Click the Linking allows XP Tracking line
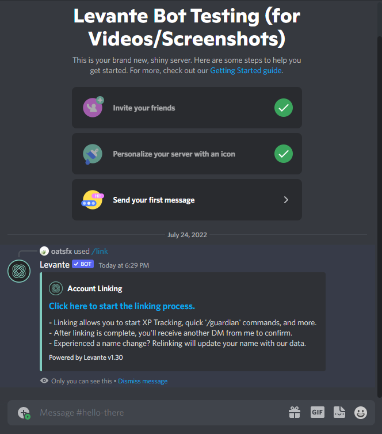Screen dimensions: 382x434 [183, 323]
